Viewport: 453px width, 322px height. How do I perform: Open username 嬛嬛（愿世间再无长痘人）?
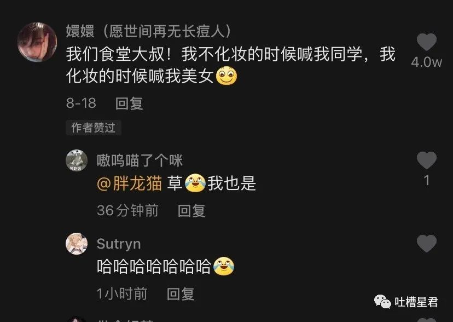pyautogui.click(x=149, y=31)
